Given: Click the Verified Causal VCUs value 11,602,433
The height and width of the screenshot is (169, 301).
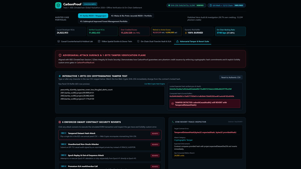Looking at the screenshot, I should [94, 33].
